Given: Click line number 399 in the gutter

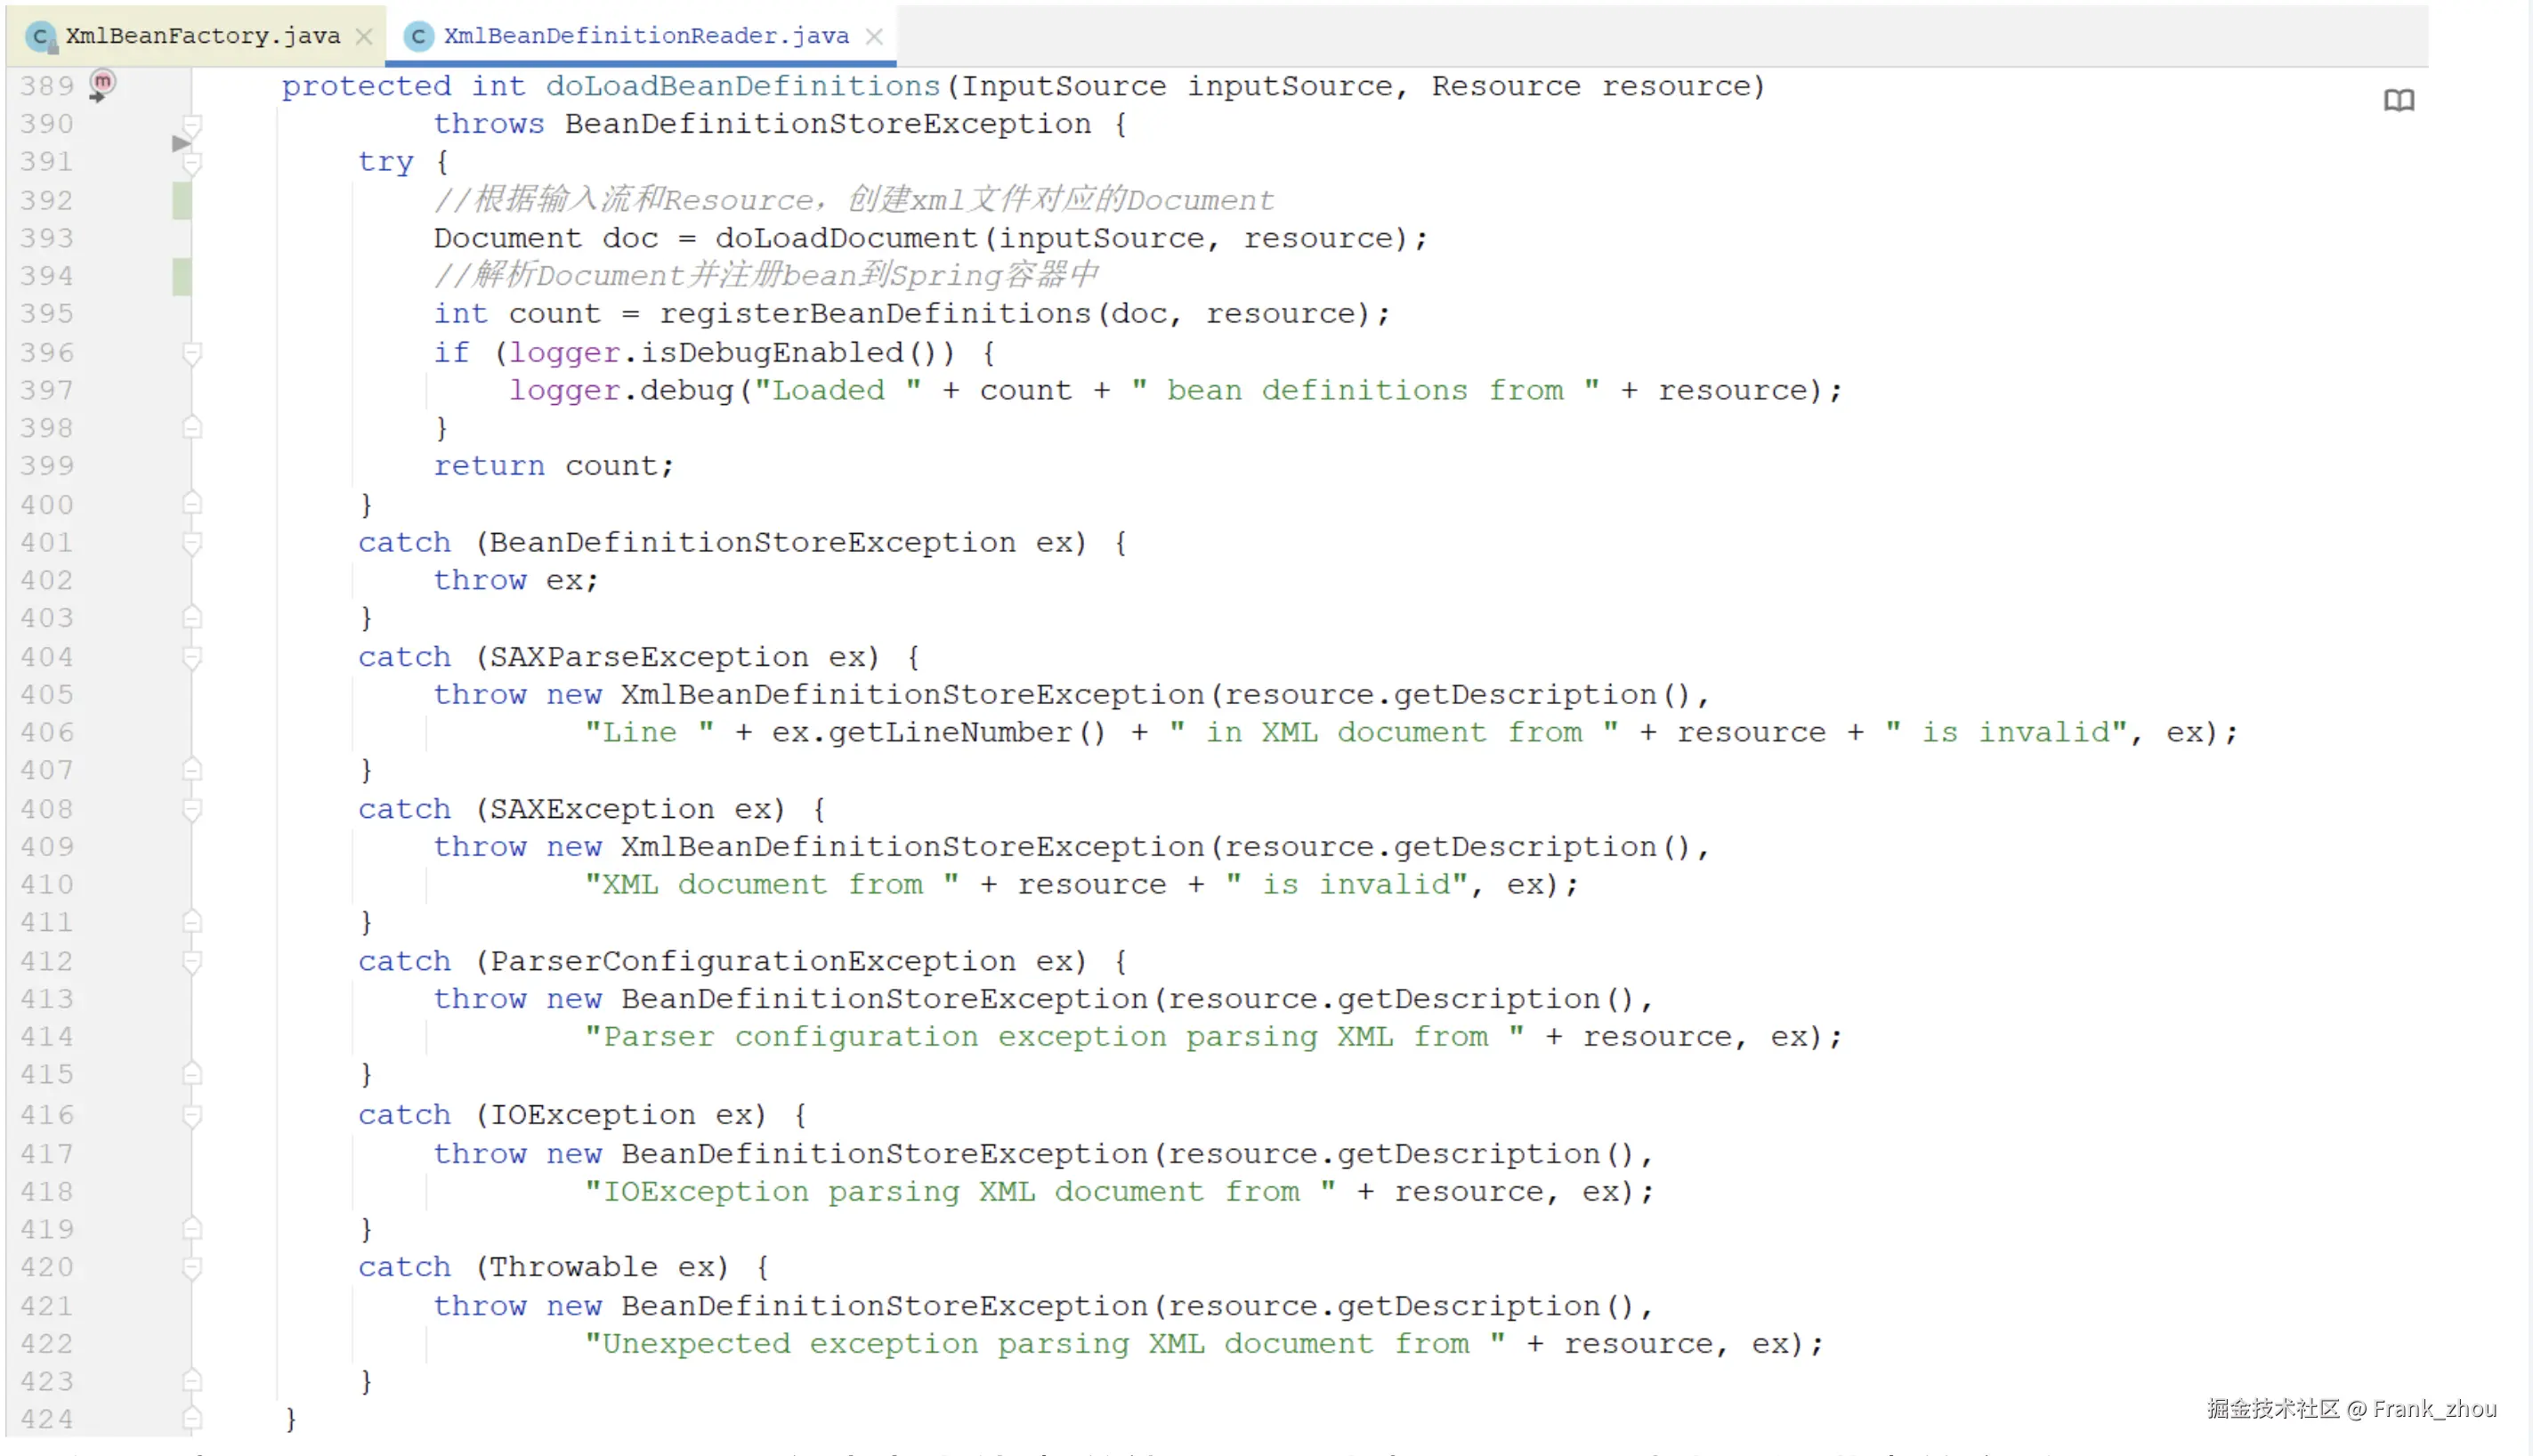Looking at the screenshot, I should coord(47,466).
